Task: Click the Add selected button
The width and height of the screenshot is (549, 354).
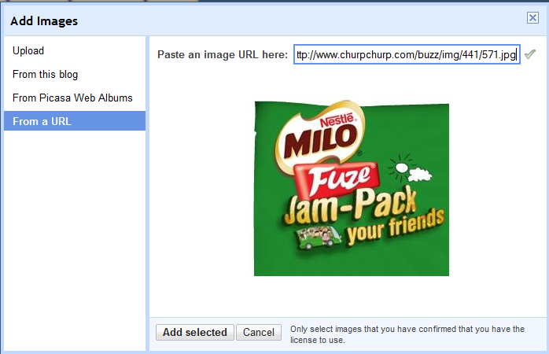Action: click(195, 332)
